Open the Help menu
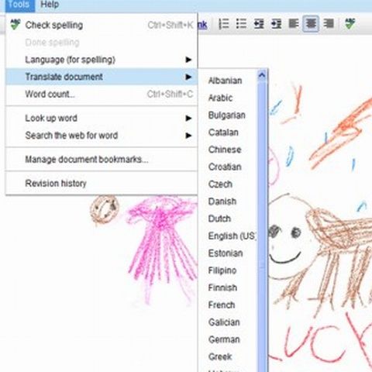This screenshot has height=372, width=372. tap(50, 5)
